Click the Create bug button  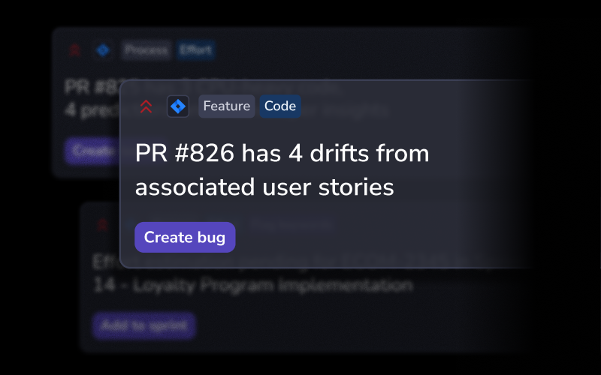pos(185,237)
